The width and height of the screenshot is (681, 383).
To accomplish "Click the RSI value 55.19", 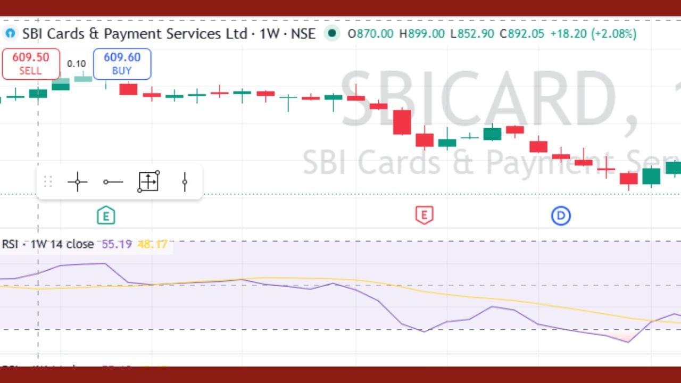I will click(117, 244).
